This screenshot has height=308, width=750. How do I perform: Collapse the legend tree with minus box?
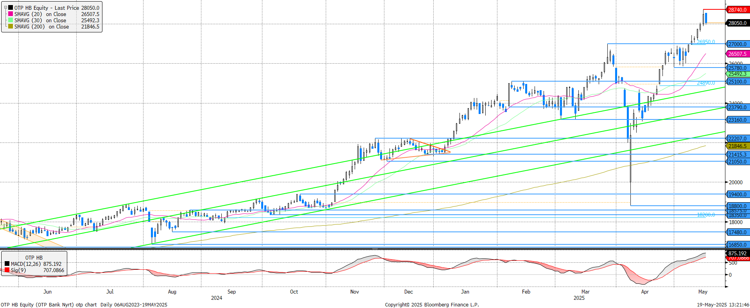coord(5,7)
